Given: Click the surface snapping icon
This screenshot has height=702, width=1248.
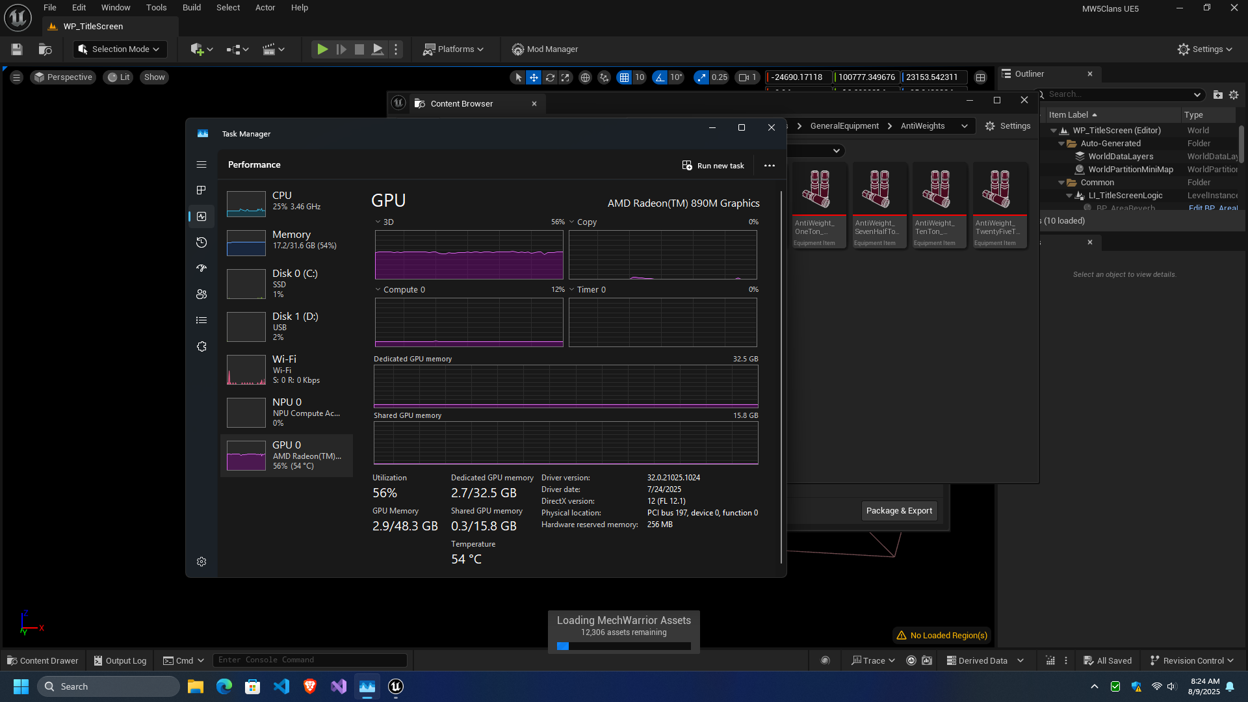Looking at the screenshot, I should pyautogui.click(x=604, y=77).
